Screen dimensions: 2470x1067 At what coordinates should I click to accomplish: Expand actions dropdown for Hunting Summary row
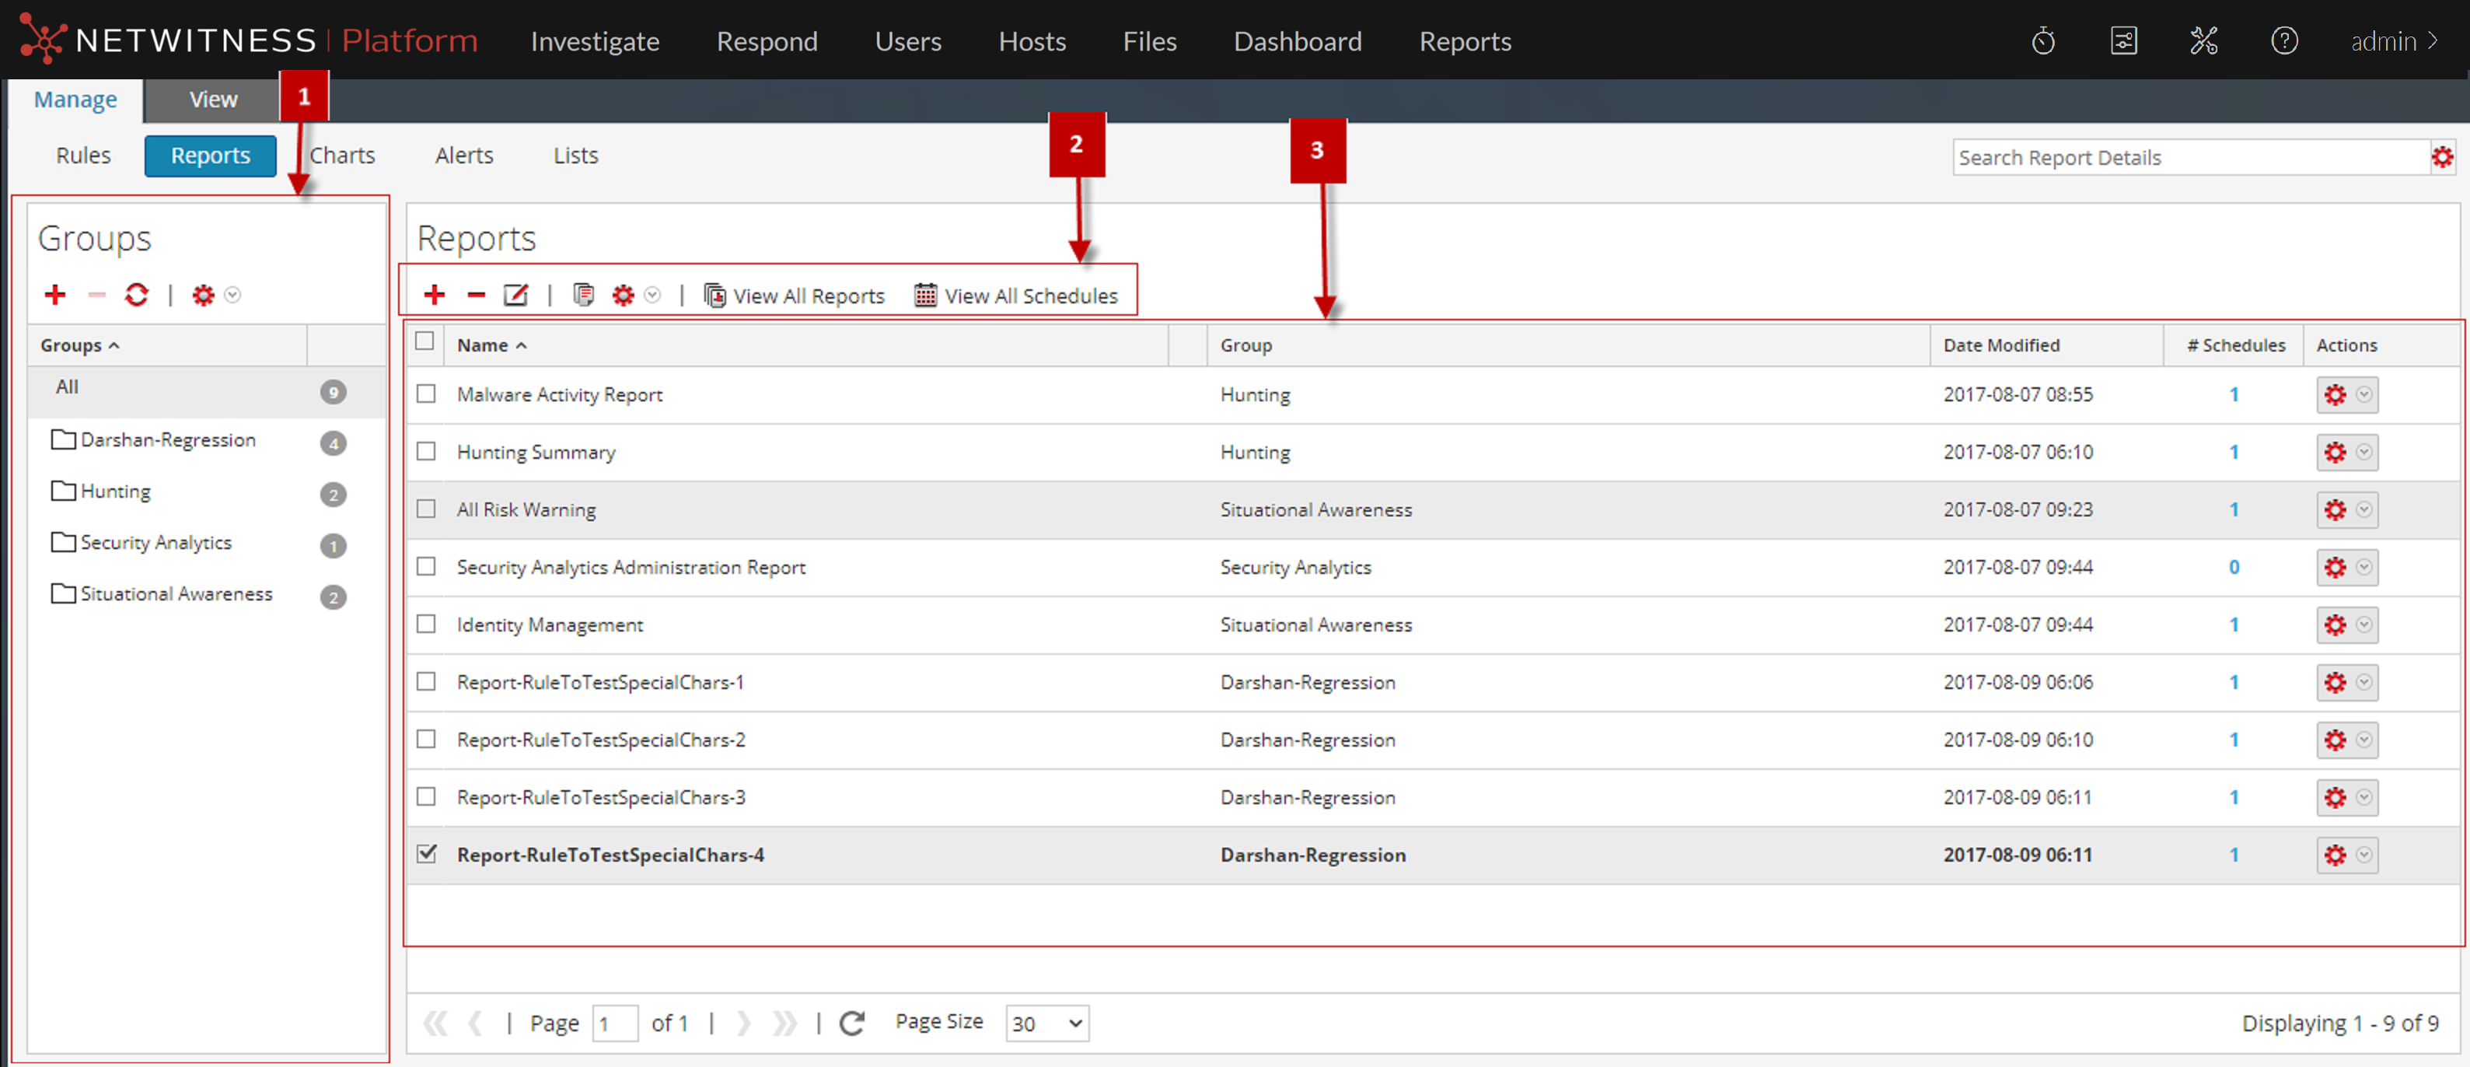[x=2363, y=452]
